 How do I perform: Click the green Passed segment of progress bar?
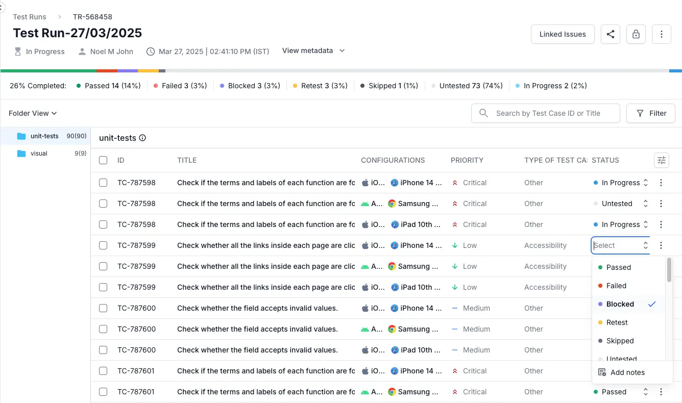point(48,70)
